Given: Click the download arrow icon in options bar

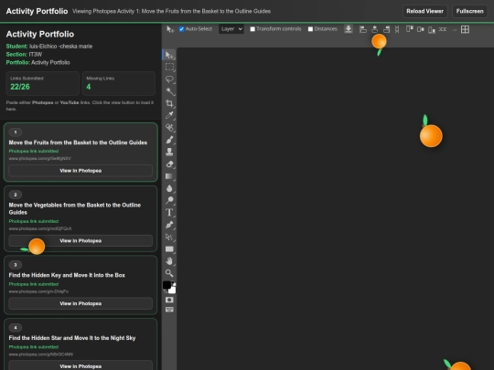Looking at the screenshot, I should click(349, 29).
